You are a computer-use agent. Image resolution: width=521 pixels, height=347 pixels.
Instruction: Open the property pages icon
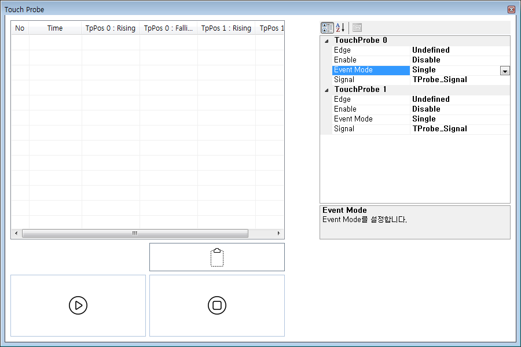click(x=357, y=28)
